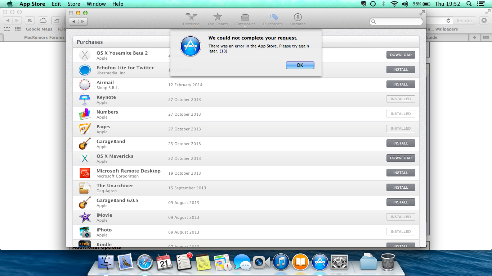The image size is (492, 276).
Task: Open the Safari bookmarks book icon
Action: click(7, 29)
